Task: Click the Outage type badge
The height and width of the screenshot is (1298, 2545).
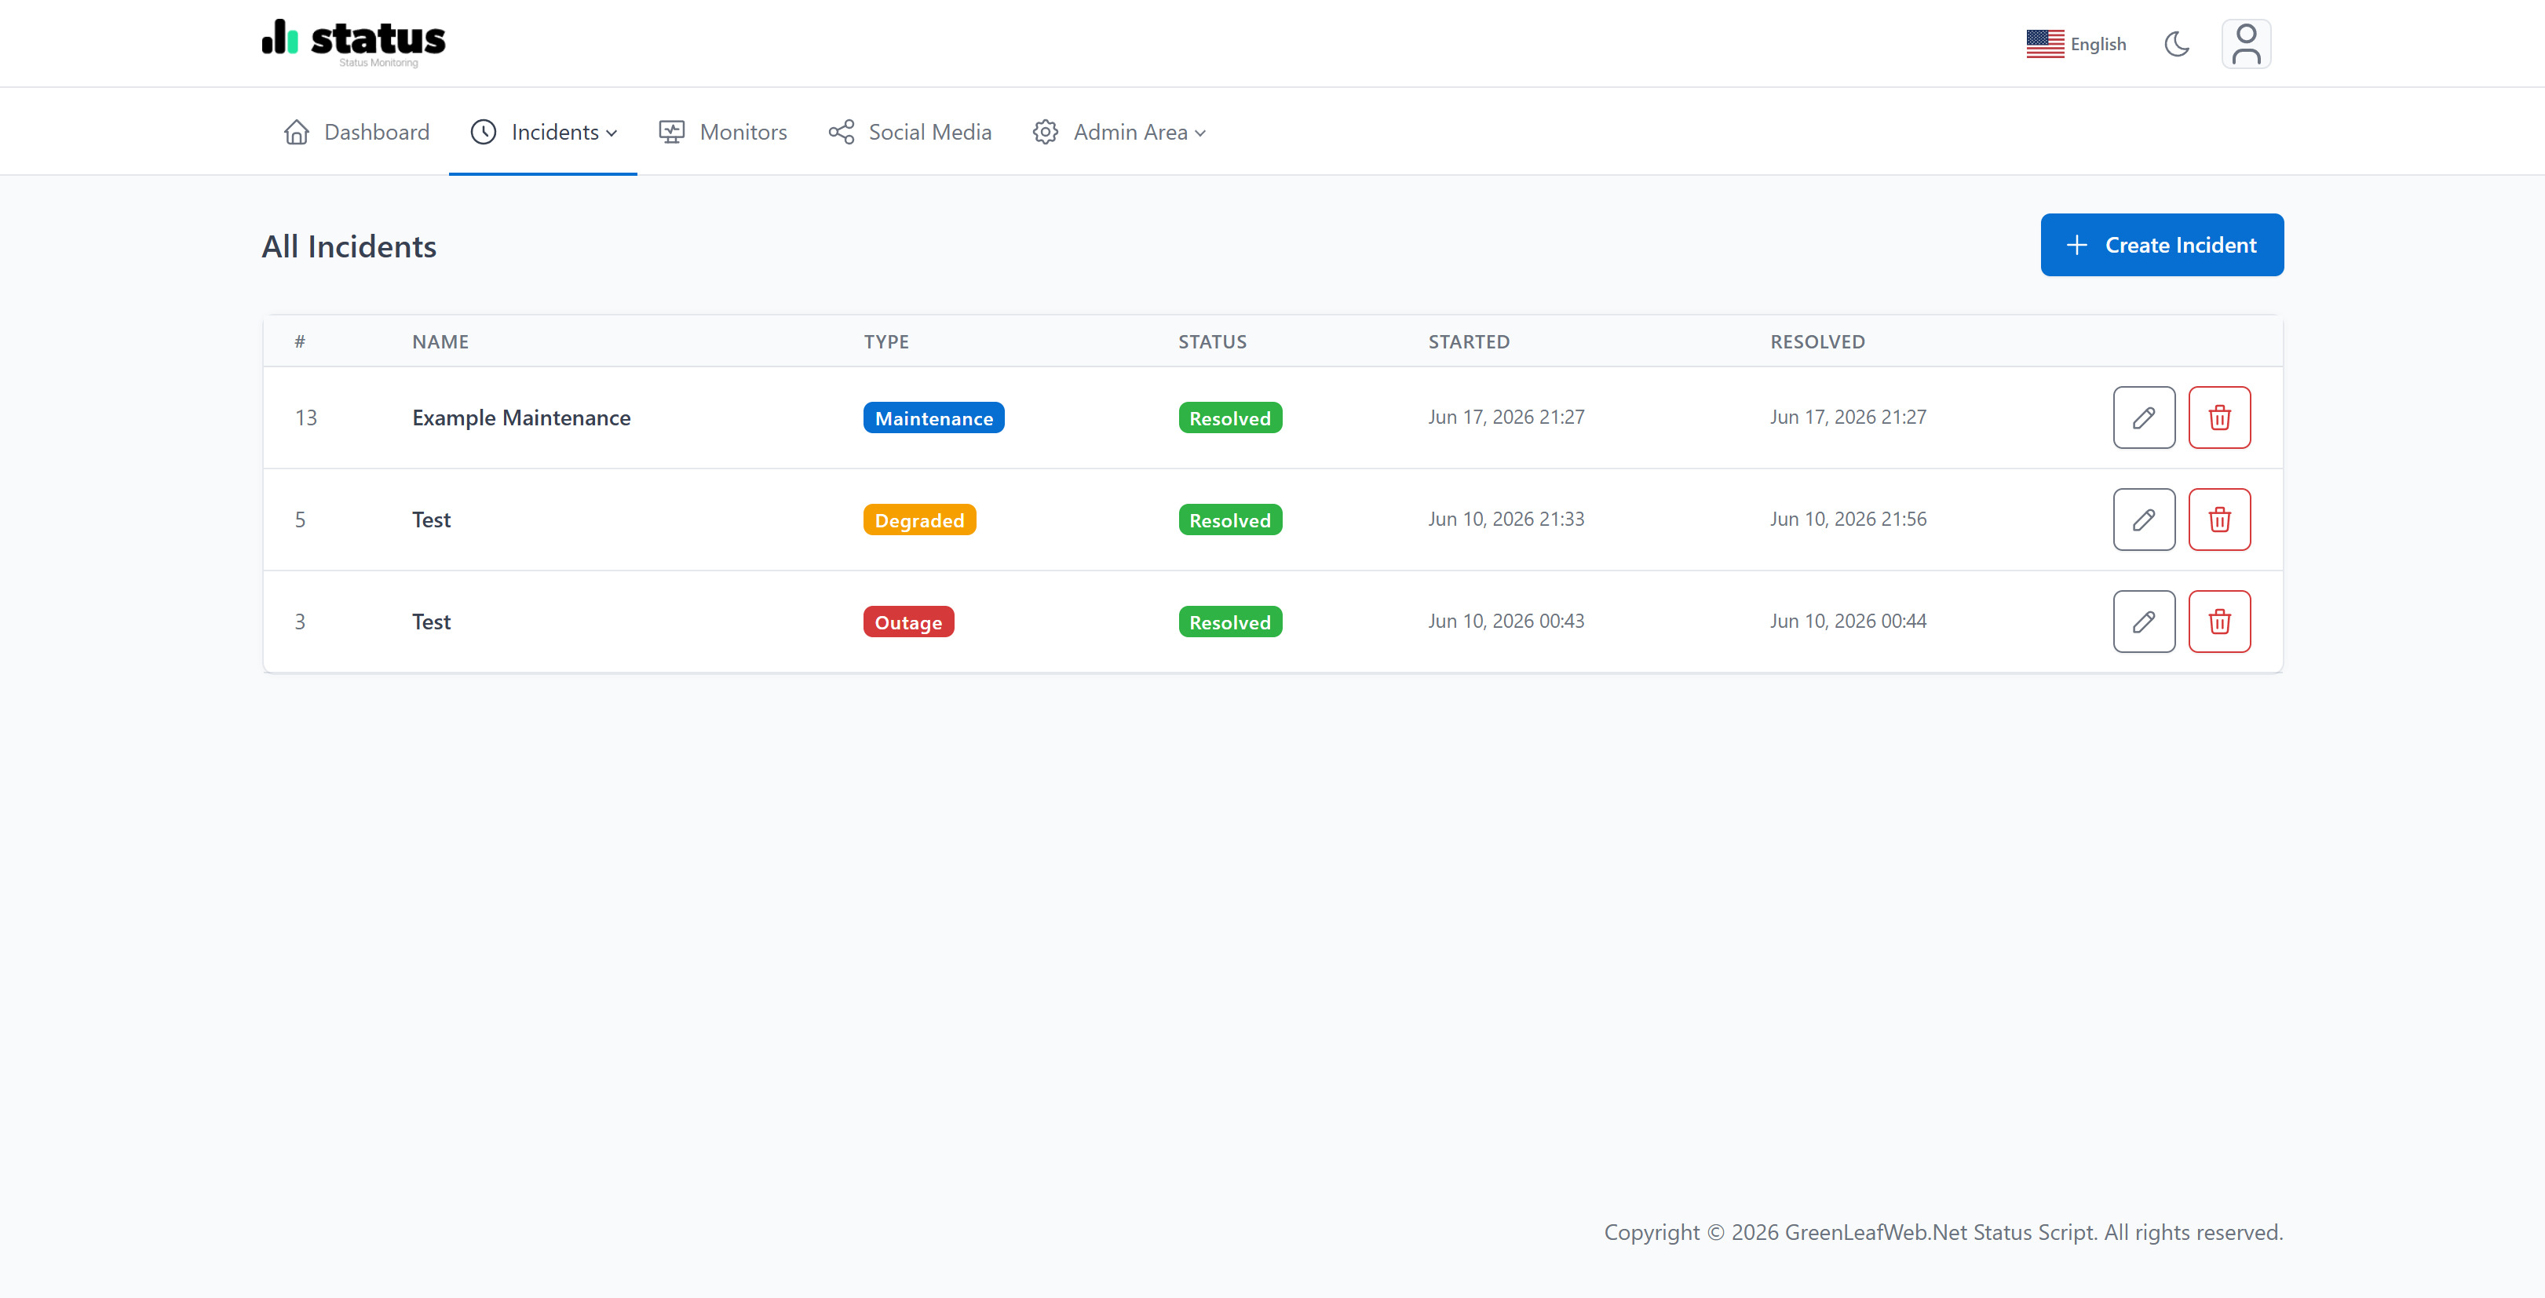Action: (908, 622)
